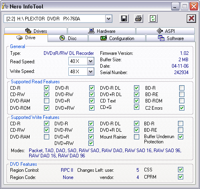Toggle BD-RE write feature checkbox
This screenshot has height=189, width=200.
click(x=180, y=130)
